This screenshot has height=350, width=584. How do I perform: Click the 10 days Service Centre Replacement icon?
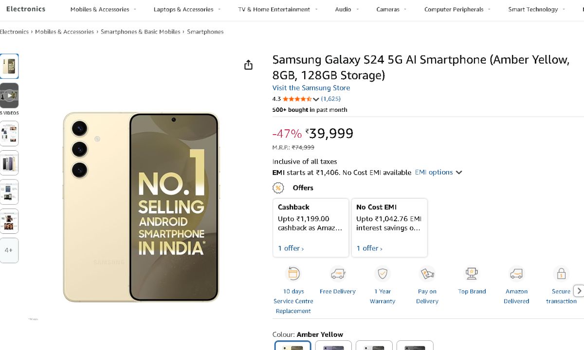293,274
